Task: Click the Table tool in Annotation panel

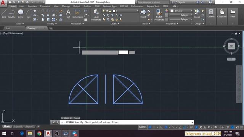Action: (85, 19)
